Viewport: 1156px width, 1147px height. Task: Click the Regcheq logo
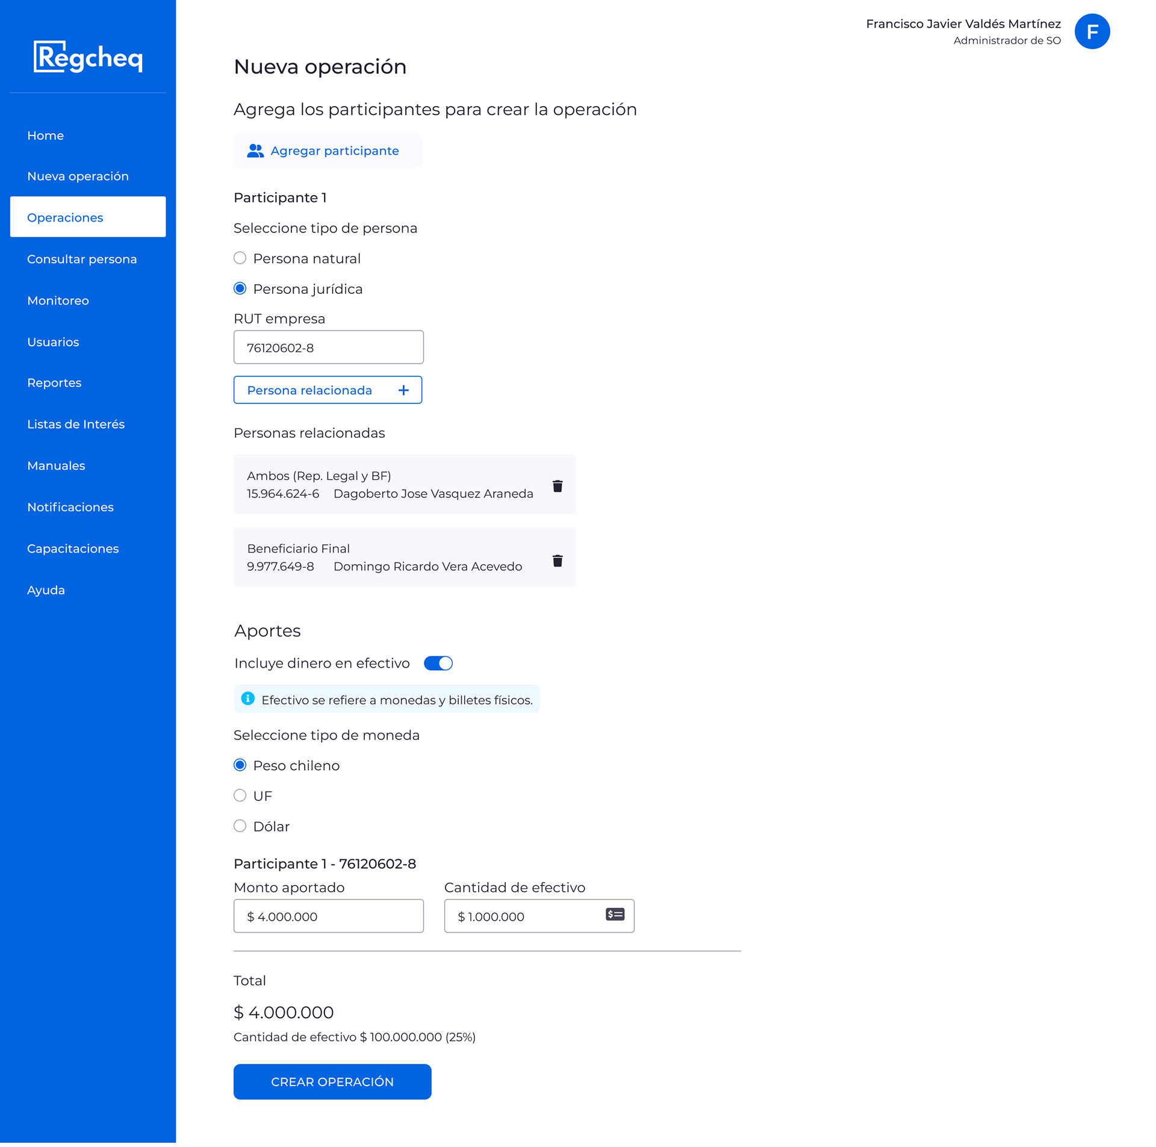click(88, 57)
